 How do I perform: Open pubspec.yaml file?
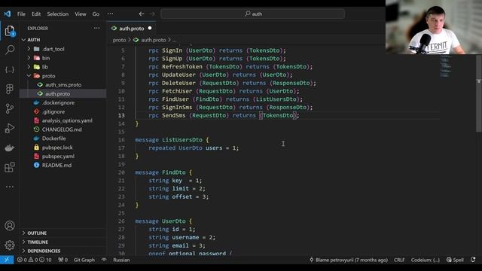tap(58, 156)
